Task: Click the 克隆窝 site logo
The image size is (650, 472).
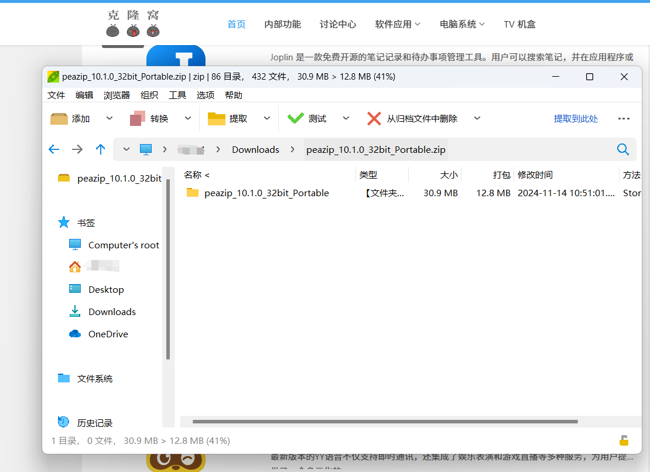Action: 133,23
